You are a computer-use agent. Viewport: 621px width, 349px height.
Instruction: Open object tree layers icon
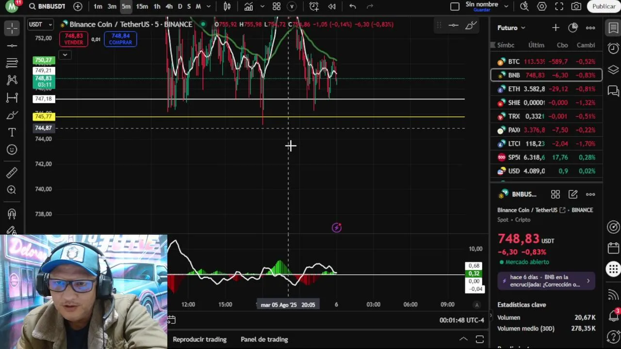tap(613, 70)
